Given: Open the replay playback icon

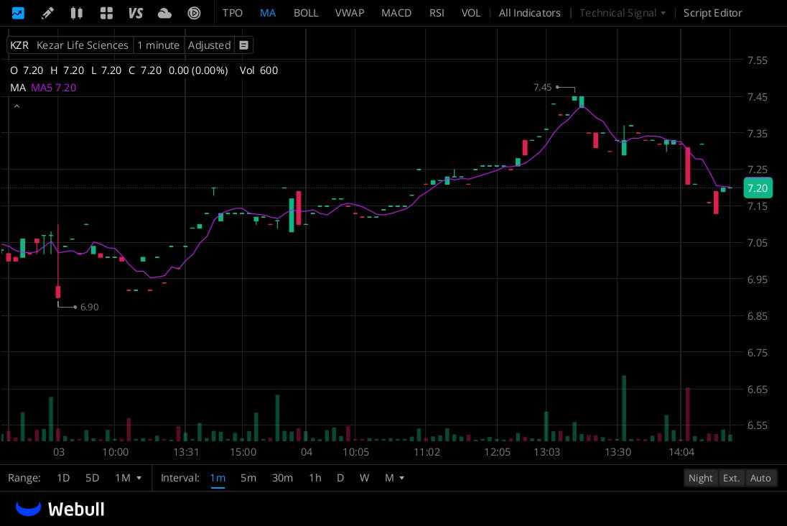Looking at the screenshot, I should point(195,13).
